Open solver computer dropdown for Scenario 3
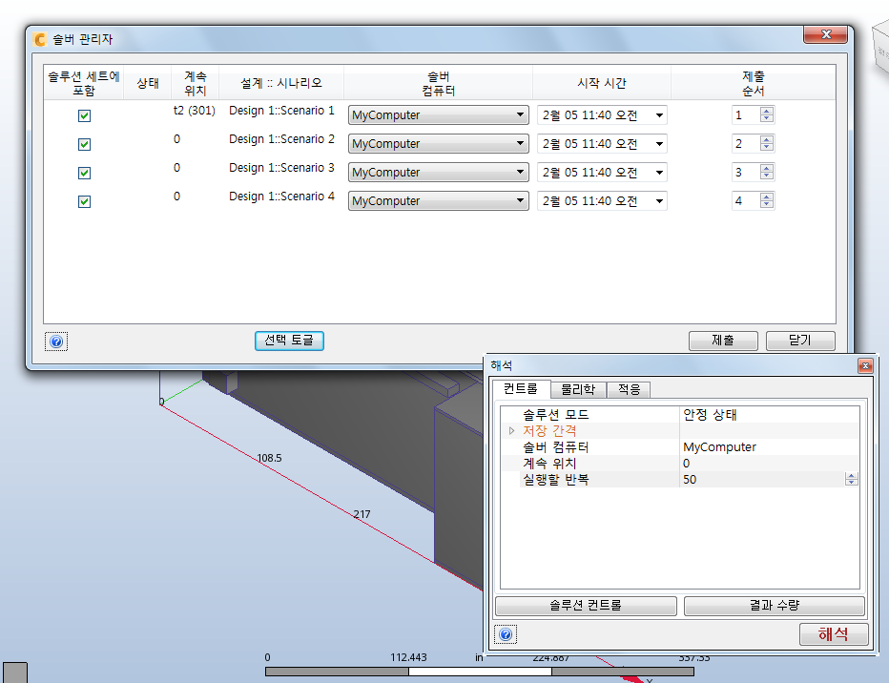The width and height of the screenshot is (889, 683). coord(438,173)
